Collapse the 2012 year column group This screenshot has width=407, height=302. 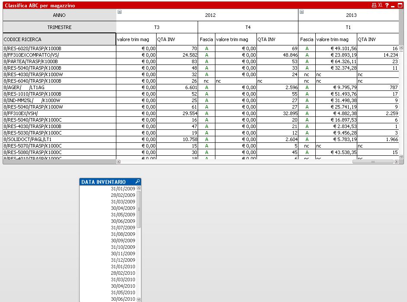tap(120, 12)
